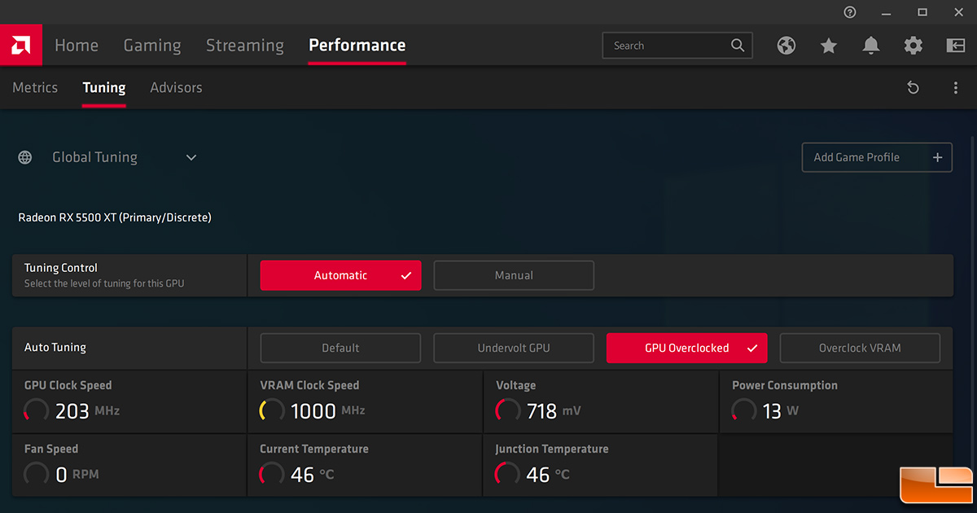Viewport: 977px width, 513px height.
Task: Switch to the Advisors sub-tab
Action: [x=176, y=88]
